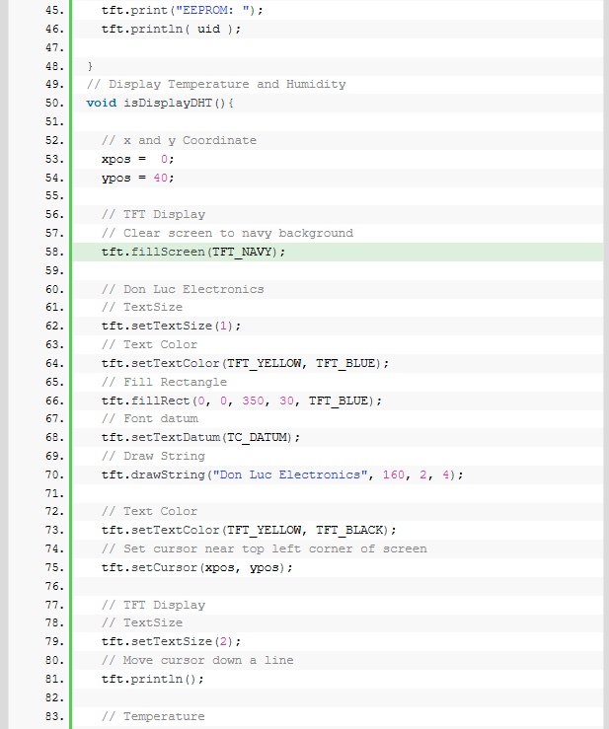
Task: Click the value 40 in ypos assignment
Action: tap(163, 178)
